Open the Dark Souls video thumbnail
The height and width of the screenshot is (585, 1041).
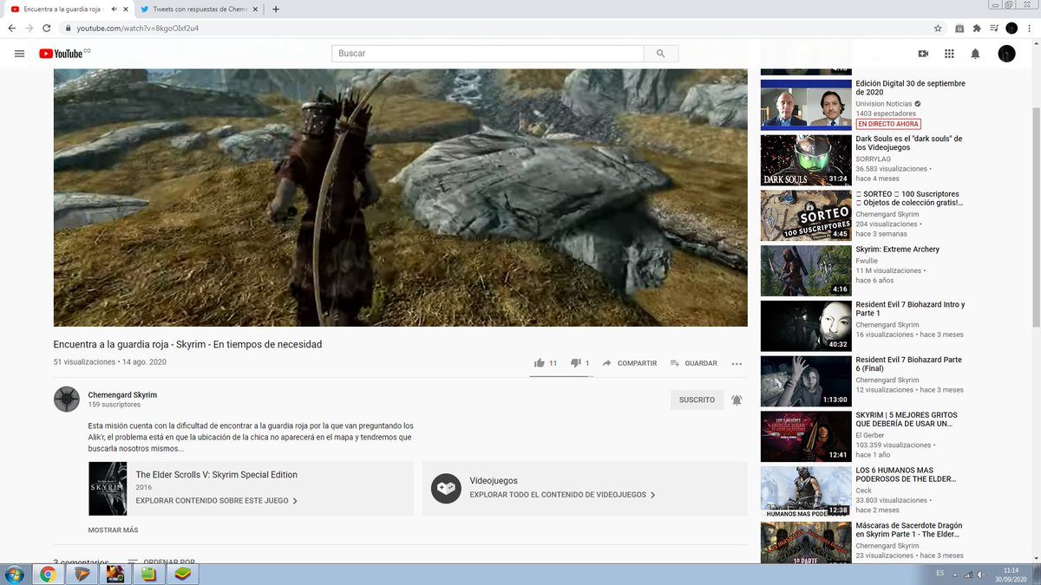(806, 159)
